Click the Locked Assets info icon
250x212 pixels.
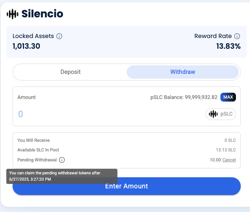click(59, 36)
